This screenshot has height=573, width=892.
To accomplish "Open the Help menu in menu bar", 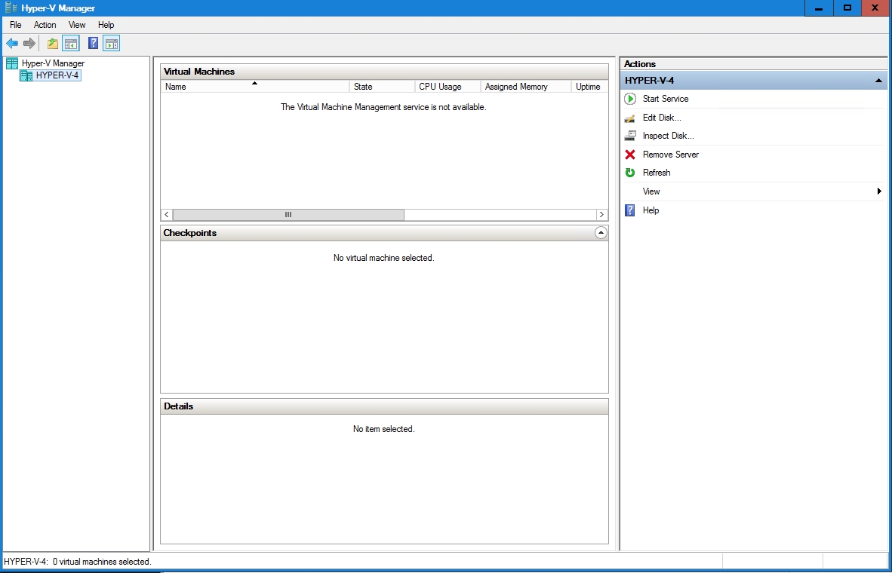I will tap(106, 25).
